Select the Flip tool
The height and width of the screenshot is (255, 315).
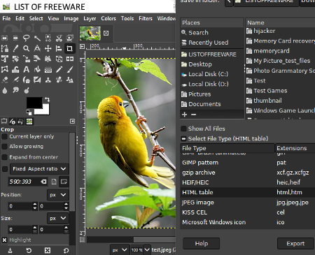click(69, 59)
